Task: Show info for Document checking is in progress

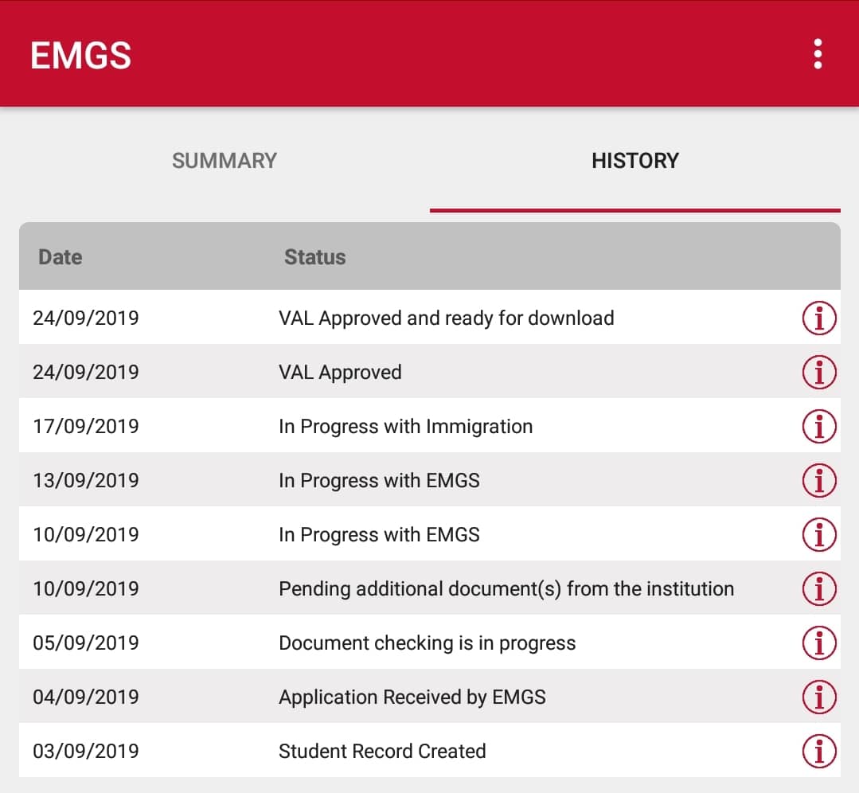Action: point(818,643)
